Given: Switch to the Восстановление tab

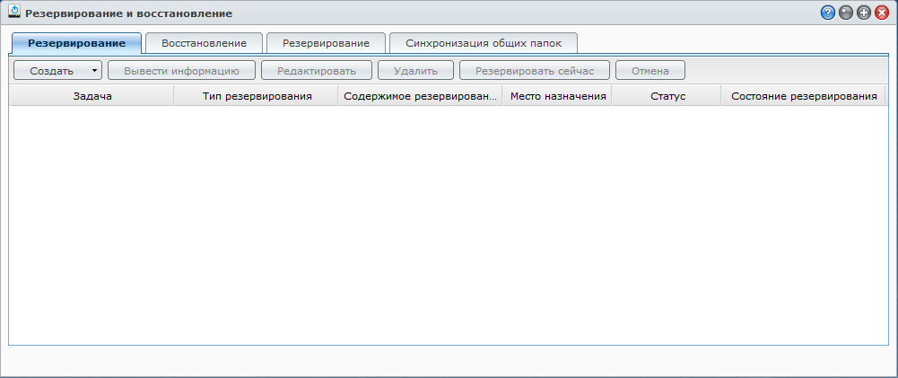Looking at the screenshot, I should (x=204, y=43).
